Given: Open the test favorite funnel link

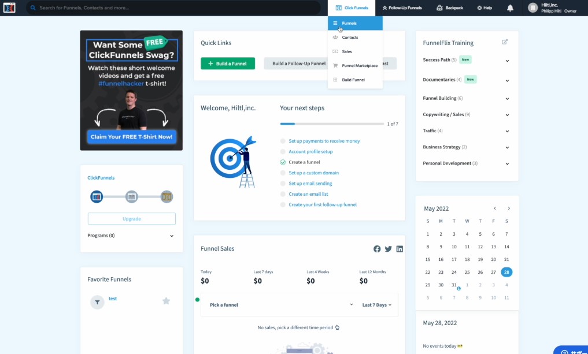Looking at the screenshot, I should coord(113,299).
